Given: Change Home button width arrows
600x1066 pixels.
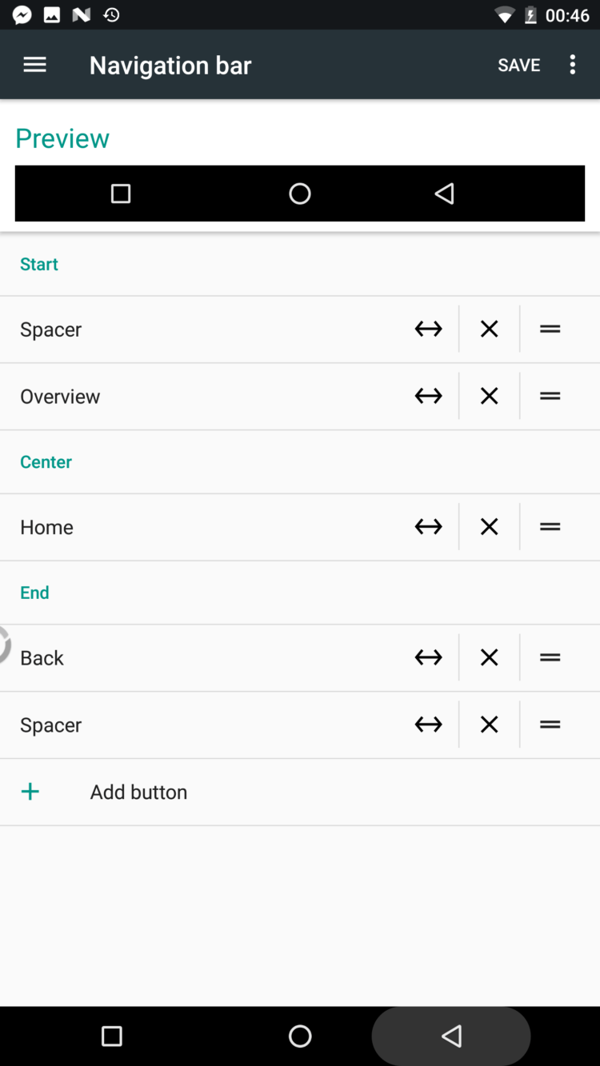Looking at the screenshot, I should click(x=428, y=527).
